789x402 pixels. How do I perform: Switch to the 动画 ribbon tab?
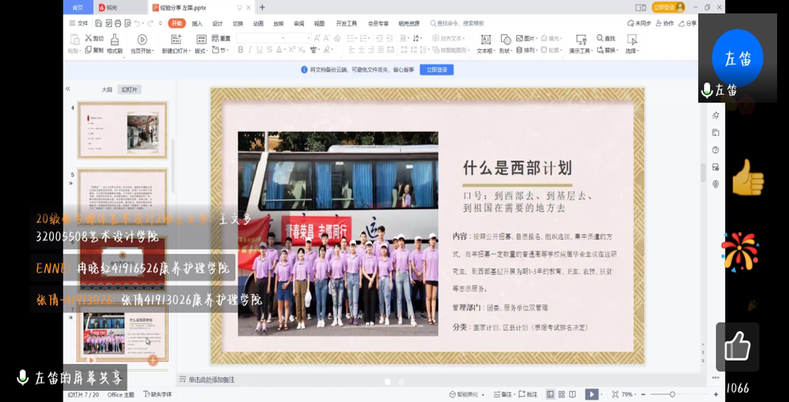(258, 23)
